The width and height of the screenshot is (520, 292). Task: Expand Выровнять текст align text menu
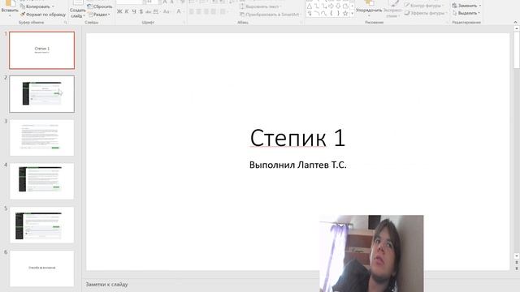click(x=261, y=6)
